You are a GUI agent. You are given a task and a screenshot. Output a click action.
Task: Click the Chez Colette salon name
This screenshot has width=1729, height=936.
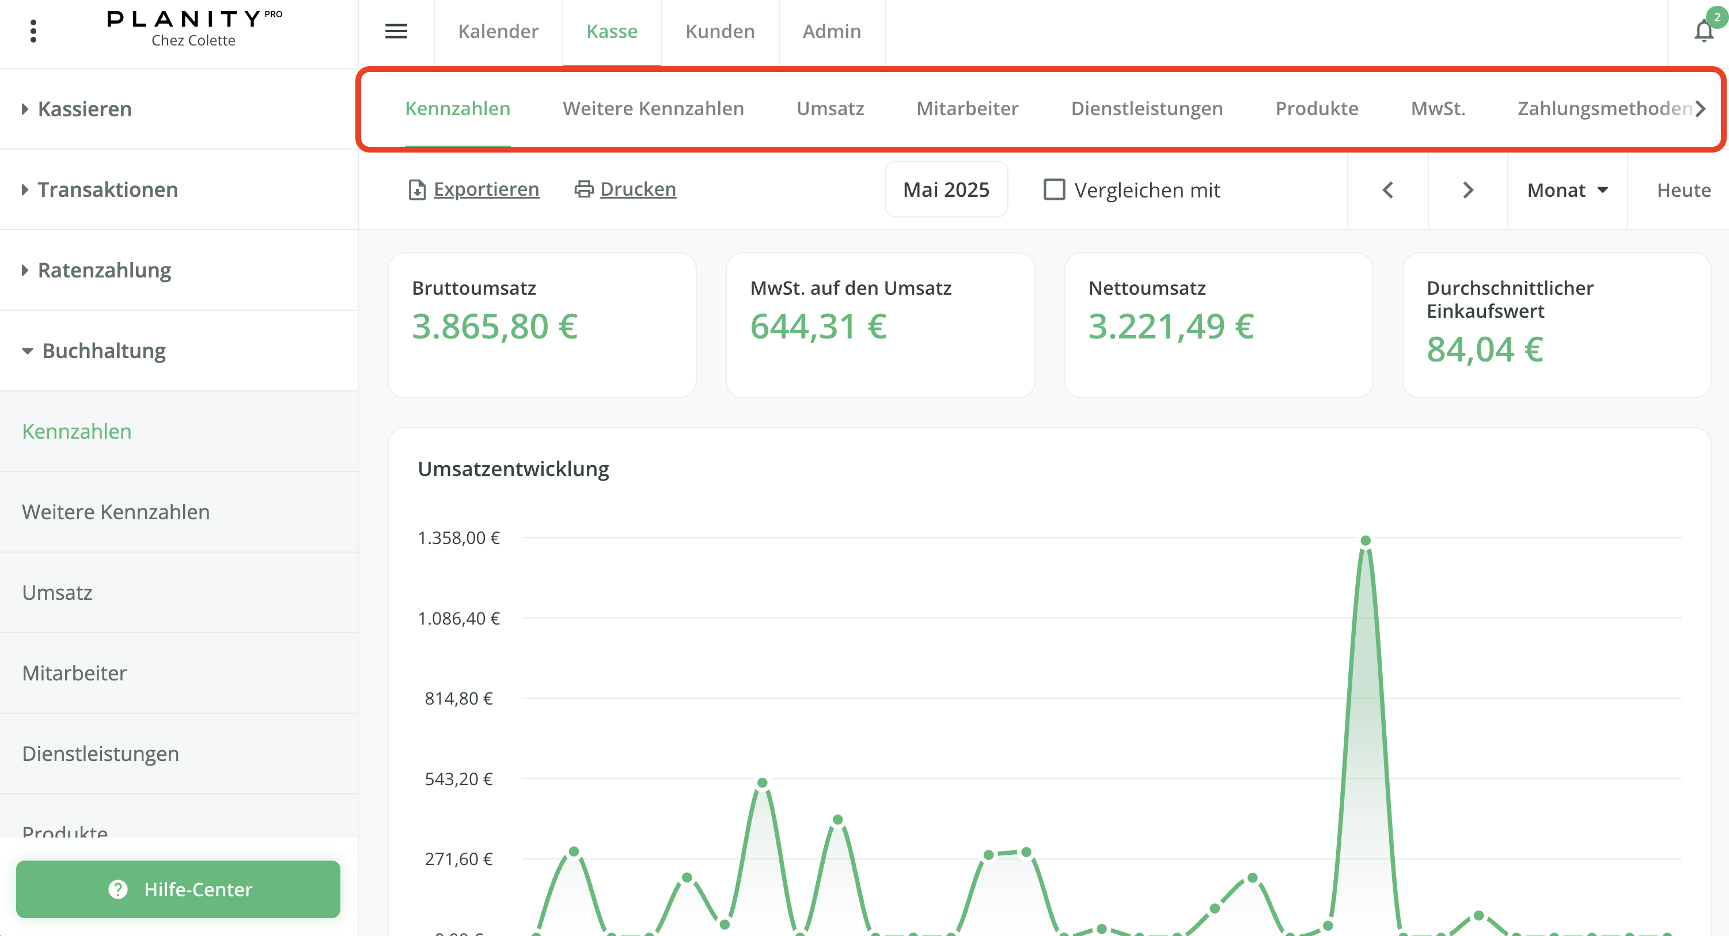pyautogui.click(x=194, y=40)
